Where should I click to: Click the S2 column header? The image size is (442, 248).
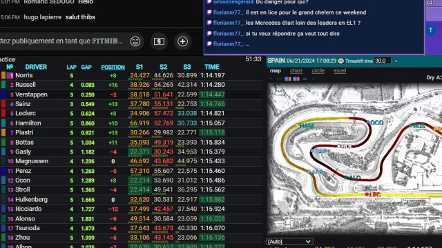[x=163, y=67]
